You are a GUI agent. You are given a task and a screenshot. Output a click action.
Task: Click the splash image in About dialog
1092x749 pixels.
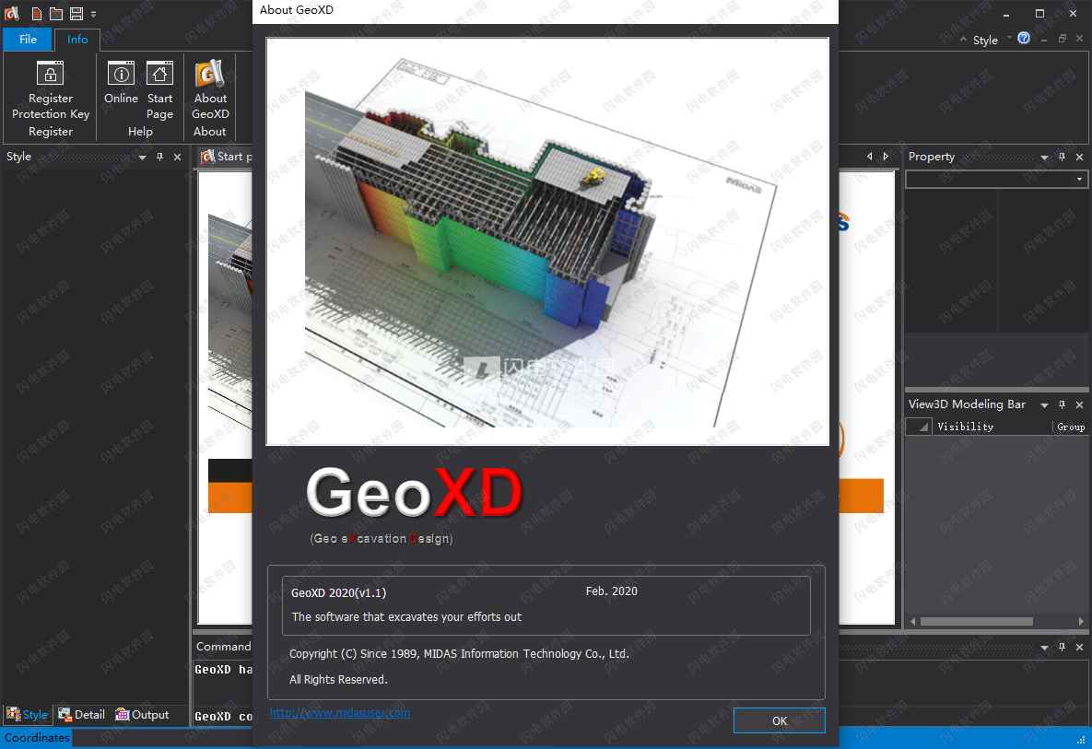click(547, 241)
